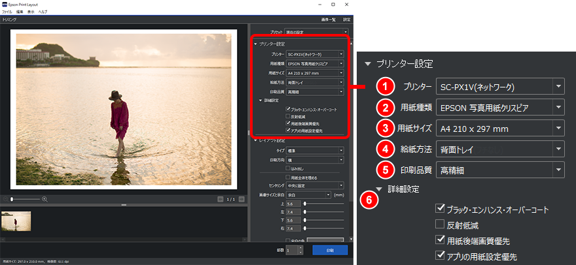Go to the previous page arrow
This screenshot has height=265, width=576.
click(221, 199)
